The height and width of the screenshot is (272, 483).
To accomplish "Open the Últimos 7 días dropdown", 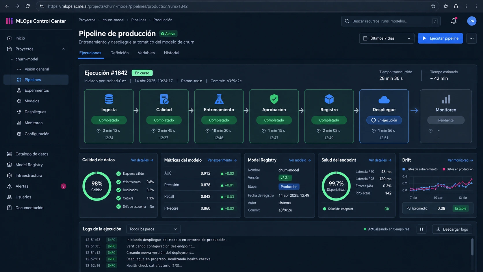I will [387, 38].
